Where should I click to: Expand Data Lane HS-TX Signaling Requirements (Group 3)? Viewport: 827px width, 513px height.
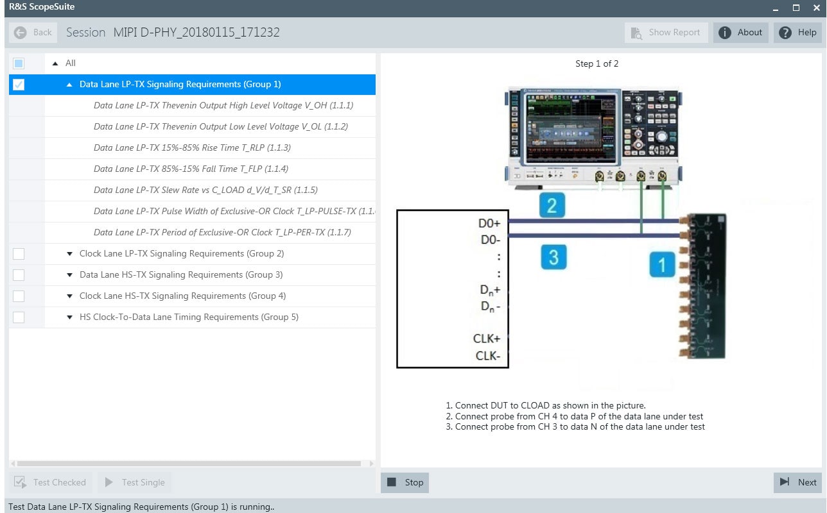tap(69, 274)
